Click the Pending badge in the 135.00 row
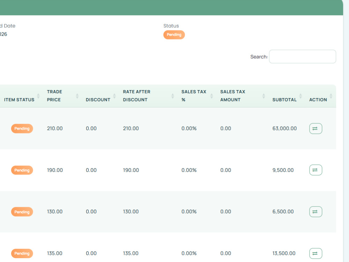Screen dimensions: 349x262 [22, 253]
